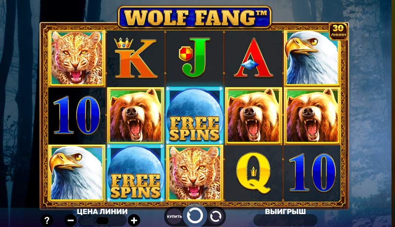Viewport: 395px width, 227px height.
Task: Start a spin with the central spin button
Action: (194, 216)
